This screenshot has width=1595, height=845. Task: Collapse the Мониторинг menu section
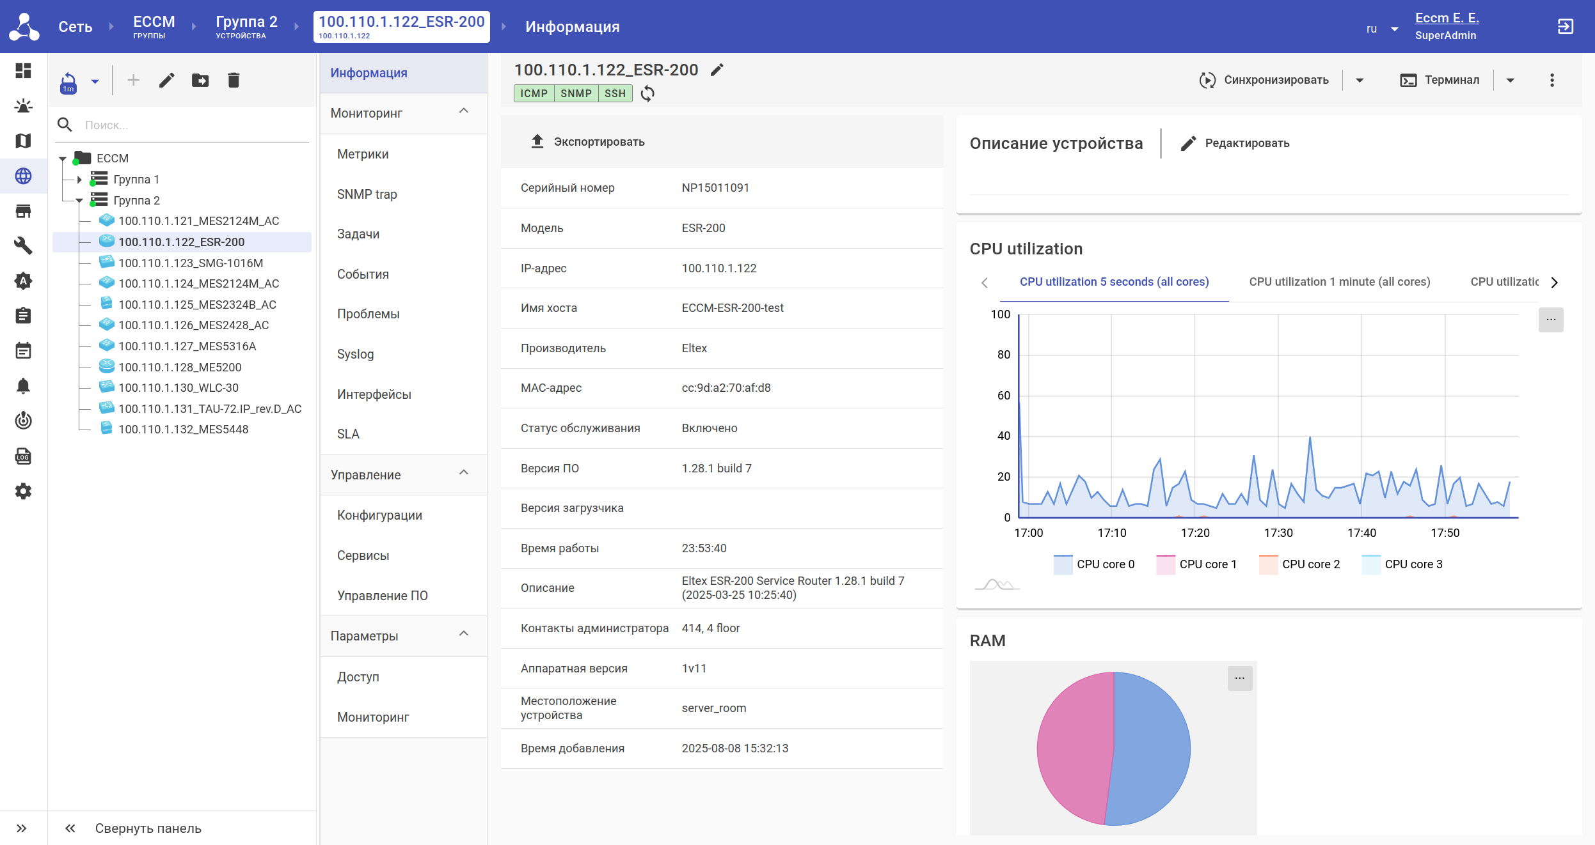pos(464,112)
